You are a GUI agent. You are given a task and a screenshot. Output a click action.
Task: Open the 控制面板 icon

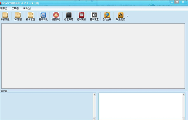coord(81,16)
